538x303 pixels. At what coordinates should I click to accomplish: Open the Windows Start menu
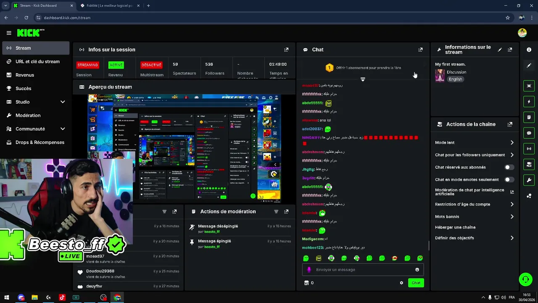click(7, 298)
